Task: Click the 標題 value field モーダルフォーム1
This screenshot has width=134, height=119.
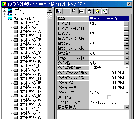Action: coord(109,19)
